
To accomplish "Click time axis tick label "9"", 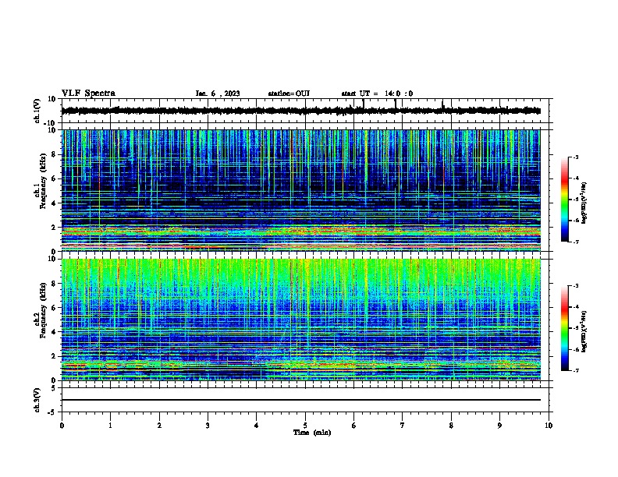I will [499, 425].
